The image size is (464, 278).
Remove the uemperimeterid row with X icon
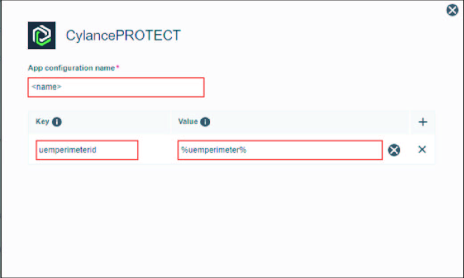(422, 149)
